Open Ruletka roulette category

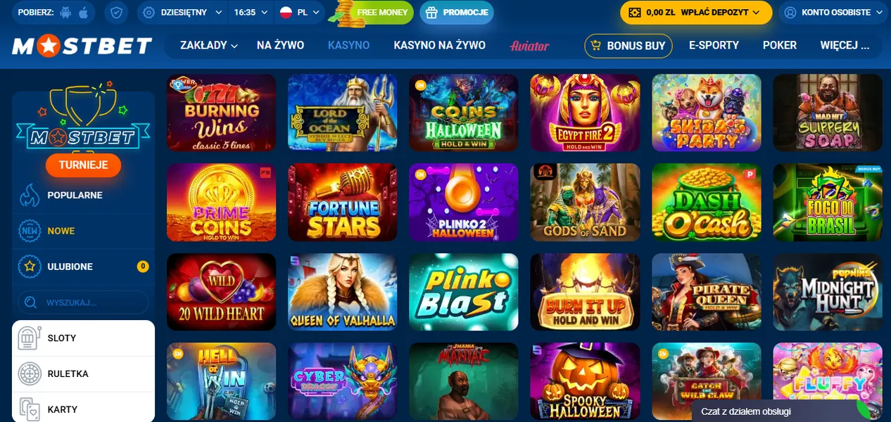coord(83,374)
